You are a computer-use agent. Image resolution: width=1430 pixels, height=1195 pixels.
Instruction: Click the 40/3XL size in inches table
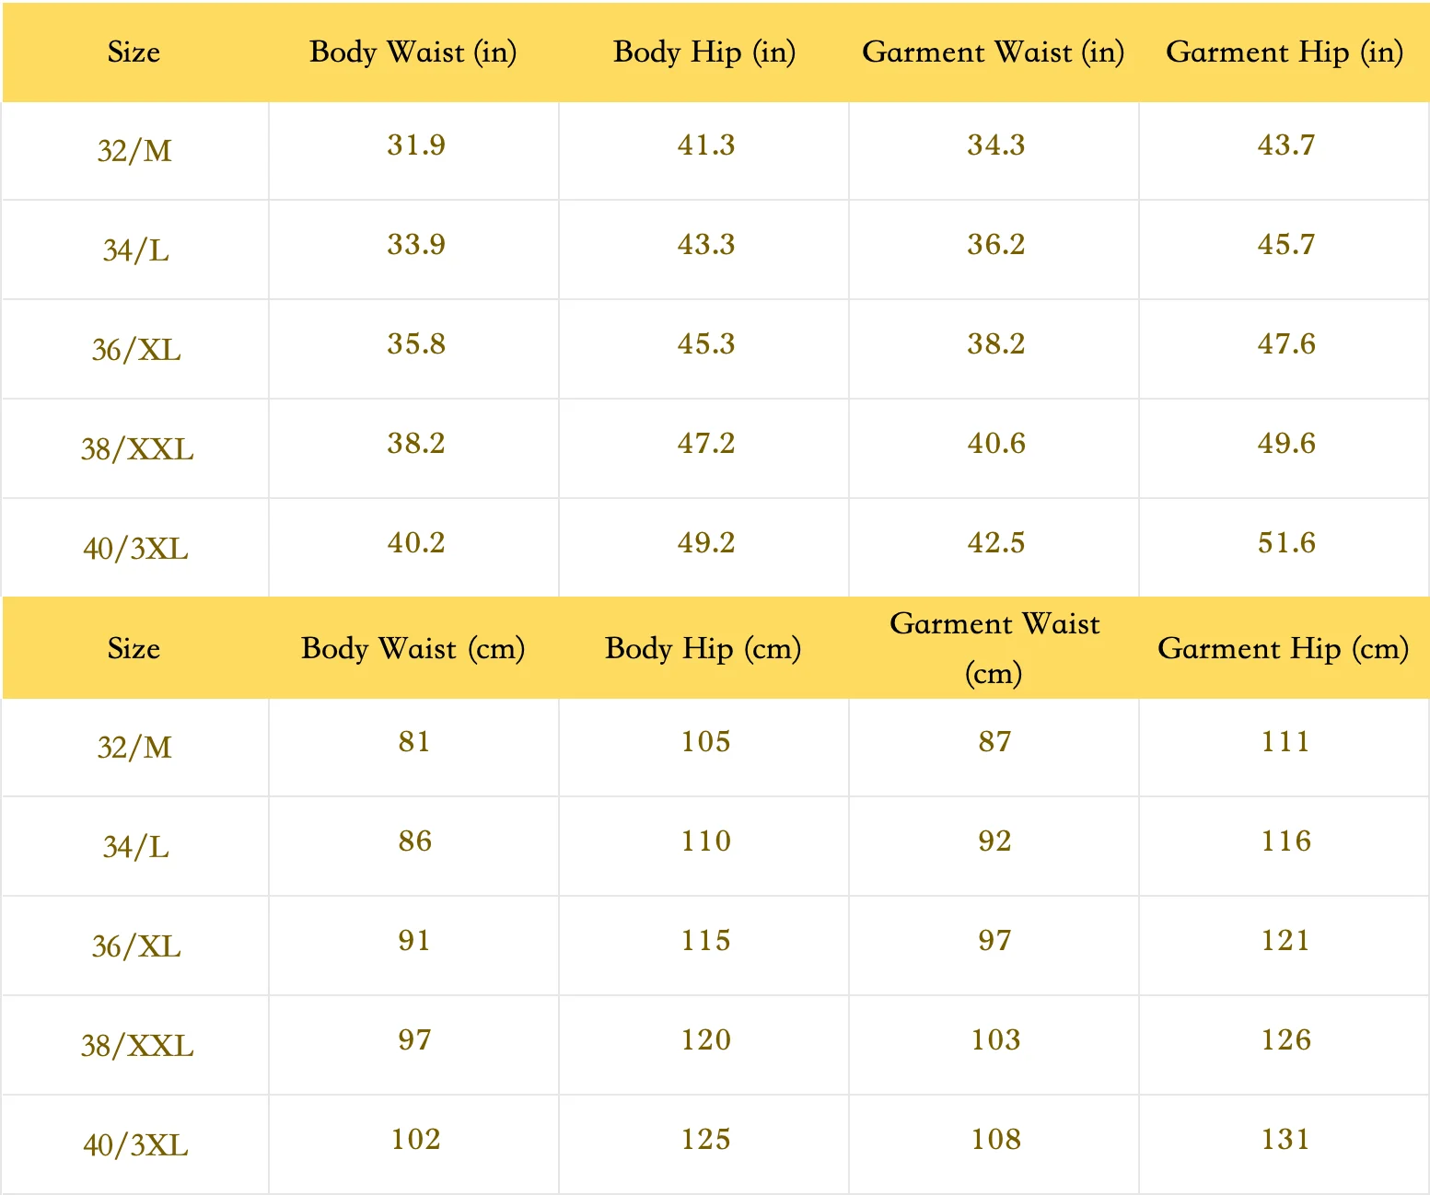click(135, 549)
